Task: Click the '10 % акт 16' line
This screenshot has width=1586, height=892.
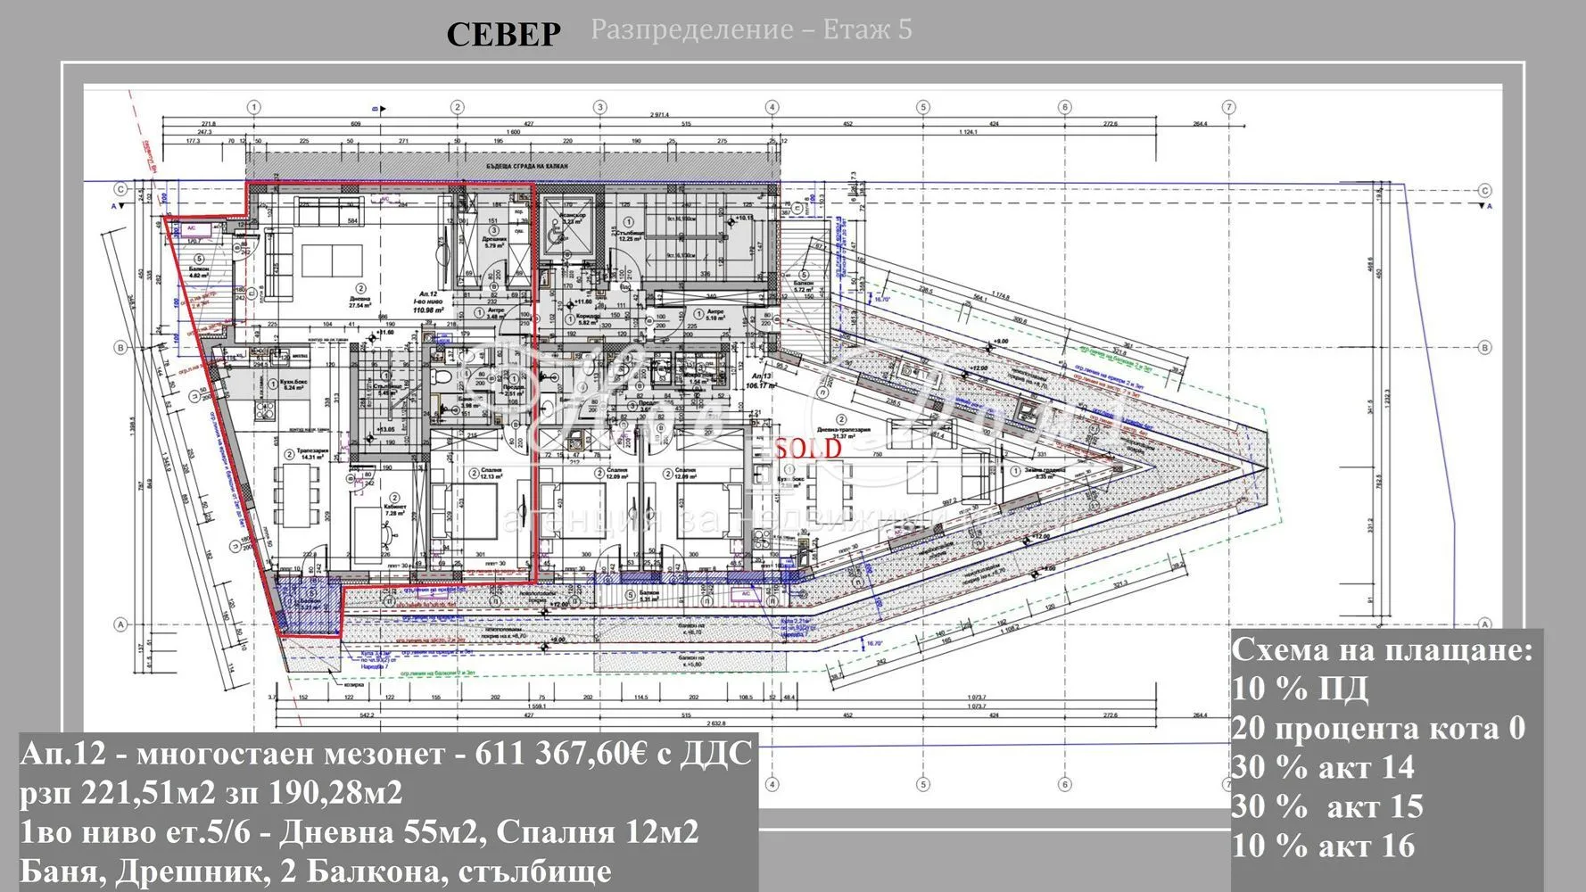Action: click(1323, 846)
